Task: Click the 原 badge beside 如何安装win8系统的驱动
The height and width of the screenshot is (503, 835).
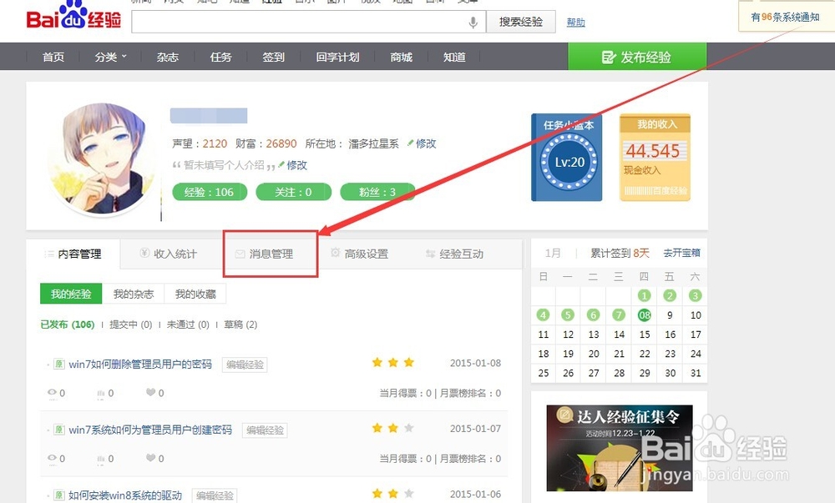Action: click(x=59, y=495)
